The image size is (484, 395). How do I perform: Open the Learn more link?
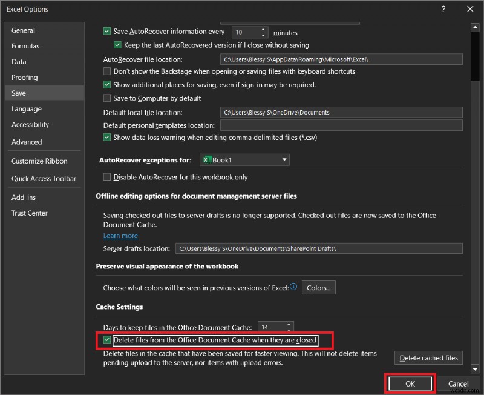click(x=120, y=236)
